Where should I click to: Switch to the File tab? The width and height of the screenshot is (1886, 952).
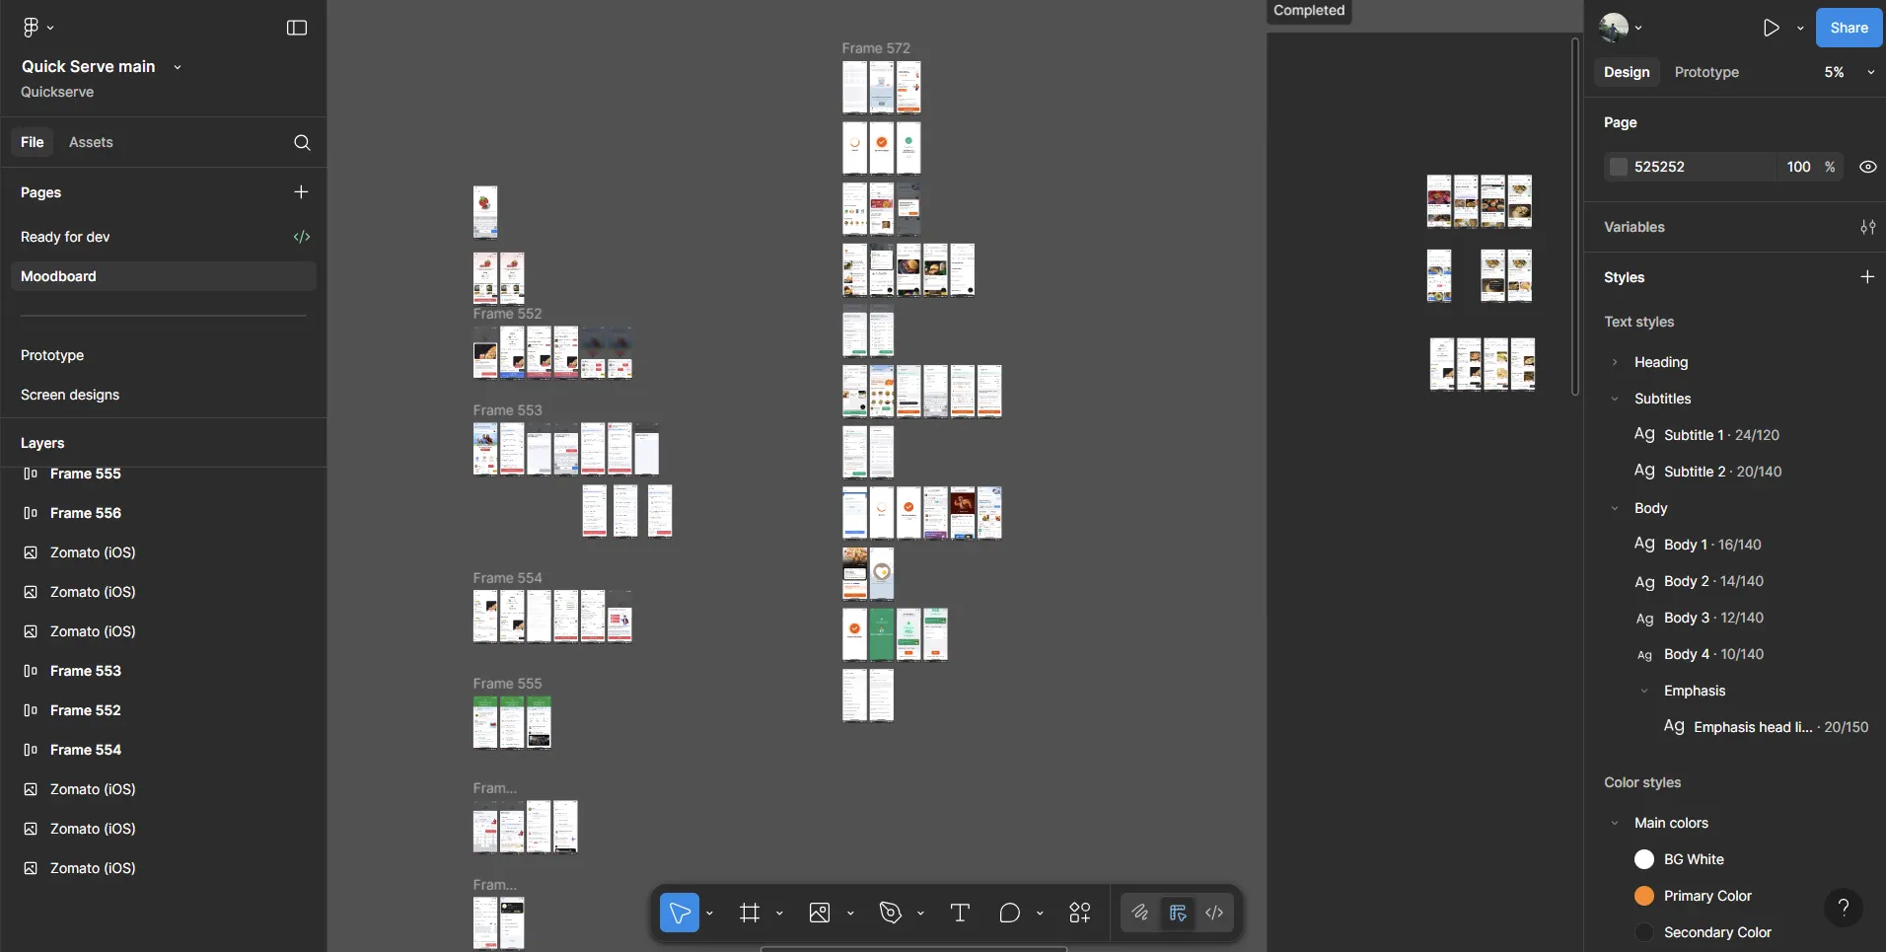pyautogui.click(x=33, y=142)
